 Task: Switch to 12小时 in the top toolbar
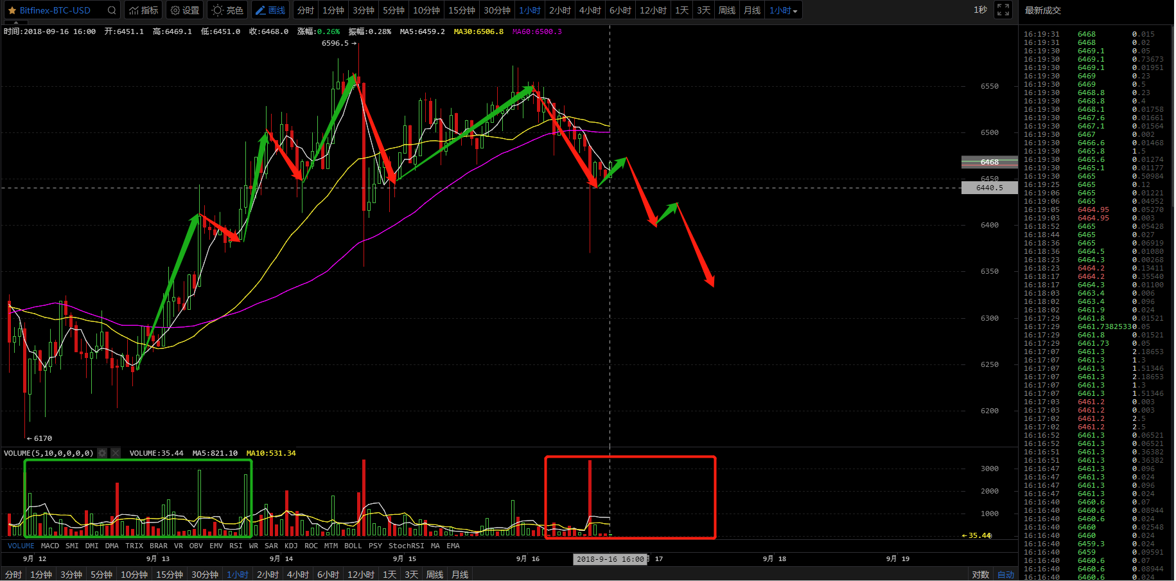653,10
